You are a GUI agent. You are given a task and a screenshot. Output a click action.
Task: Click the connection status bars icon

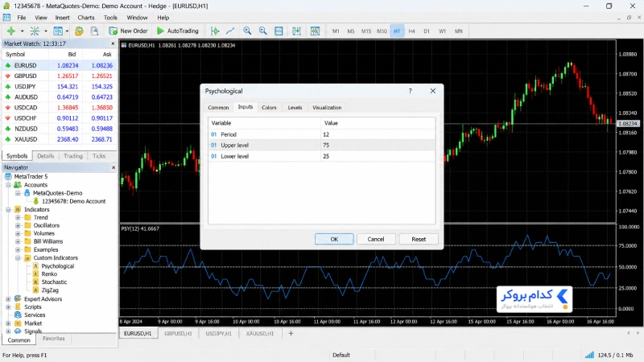coord(589,355)
